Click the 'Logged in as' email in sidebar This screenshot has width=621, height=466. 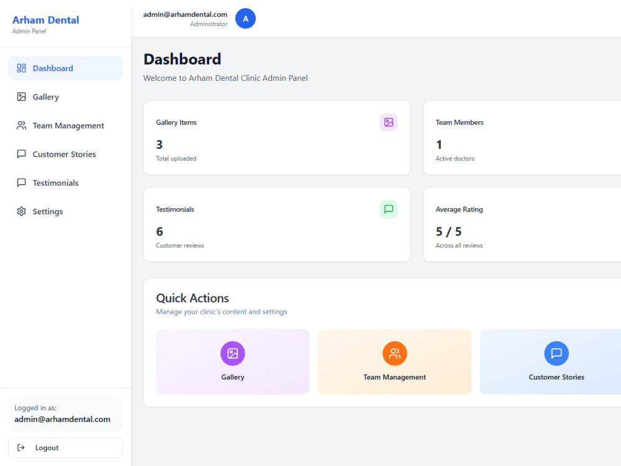tap(62, 419)
